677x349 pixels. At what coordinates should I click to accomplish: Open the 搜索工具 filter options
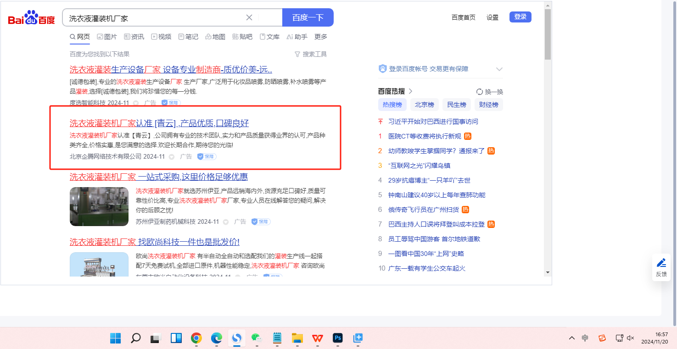tap(311, 54)
